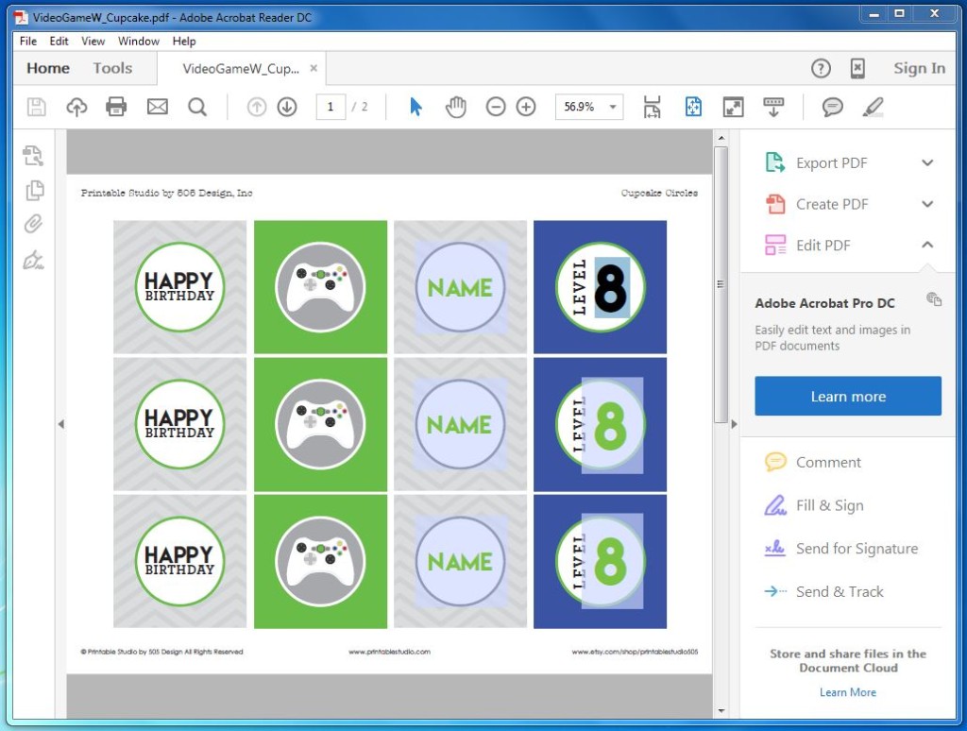The height and width of the screenshot is (731, 967).
Task: Collapse the Edit PDF section chevron
Action: pos(927,245)
